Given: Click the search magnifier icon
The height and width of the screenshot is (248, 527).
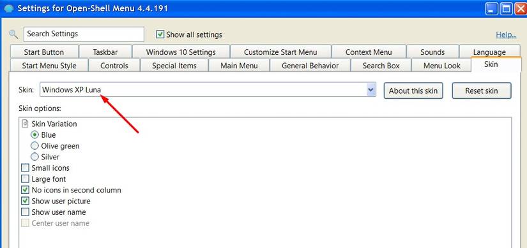Looking at the screenshot, I should [13, 34].
